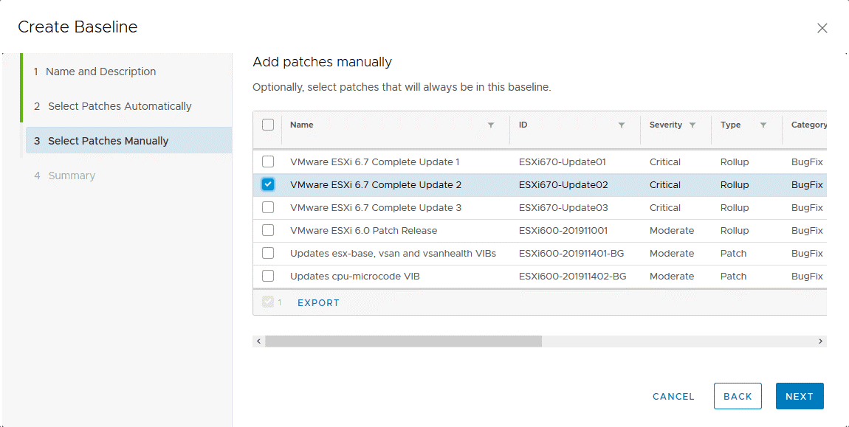Check VMware ESXi 6.7 Complete Update 1
Viewport: 849px width, 427px height.
point(268,162)
